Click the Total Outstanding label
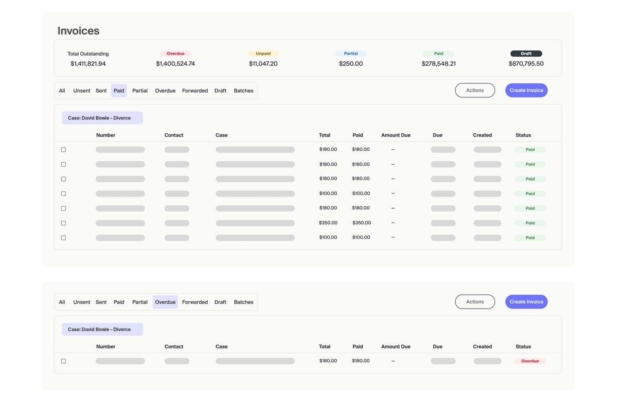This screenshot has height=411, width=617. click(88, 54)
